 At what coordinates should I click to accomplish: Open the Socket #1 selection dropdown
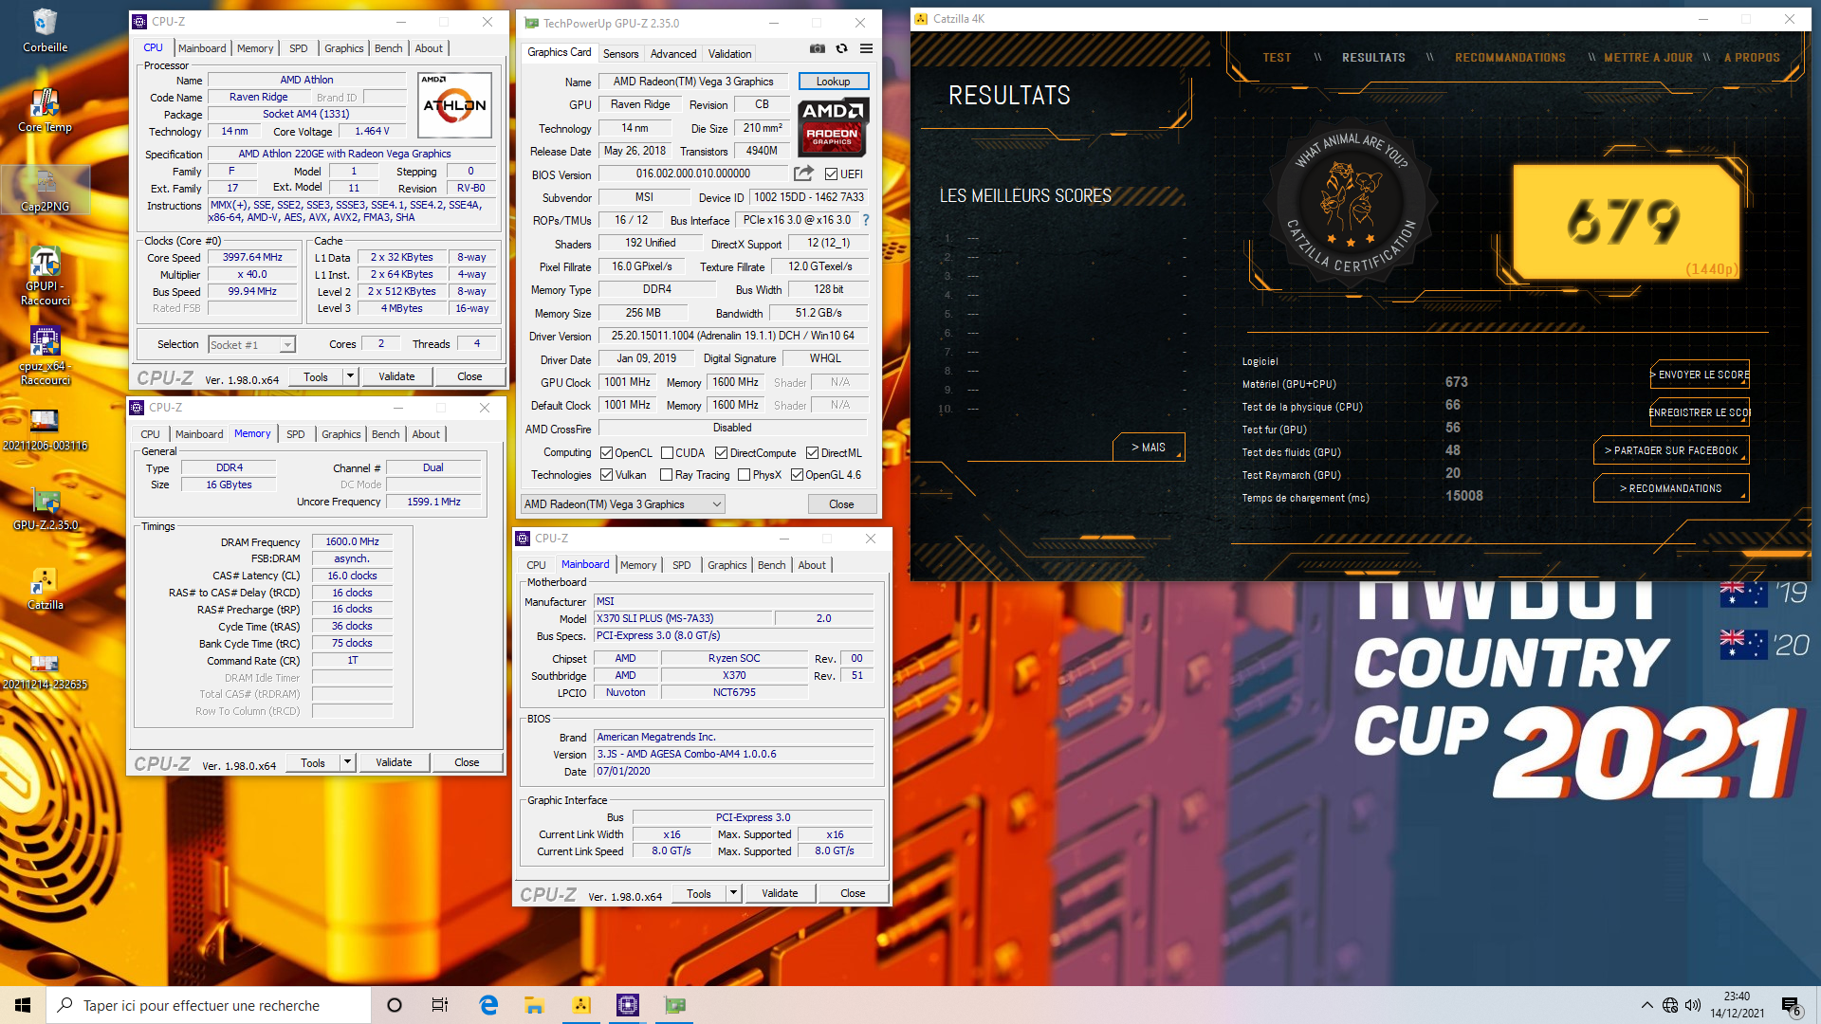[x=251, y=344]
